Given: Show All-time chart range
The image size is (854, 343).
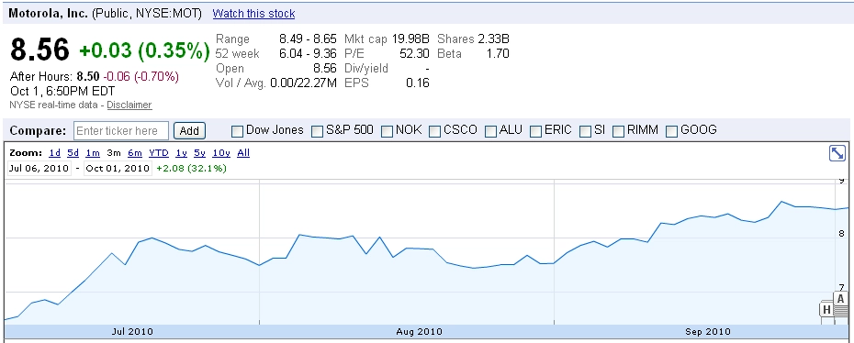Looking at the screenshot, I should click(x=243, y=153).
